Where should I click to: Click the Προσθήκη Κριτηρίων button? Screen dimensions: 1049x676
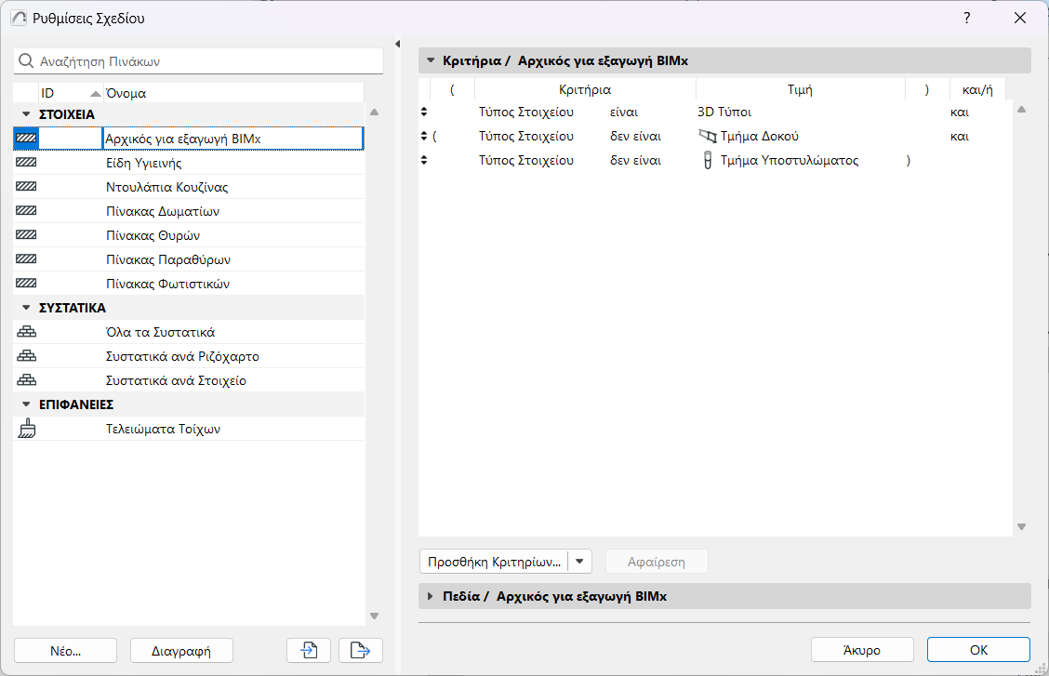[x=494, y=561]
